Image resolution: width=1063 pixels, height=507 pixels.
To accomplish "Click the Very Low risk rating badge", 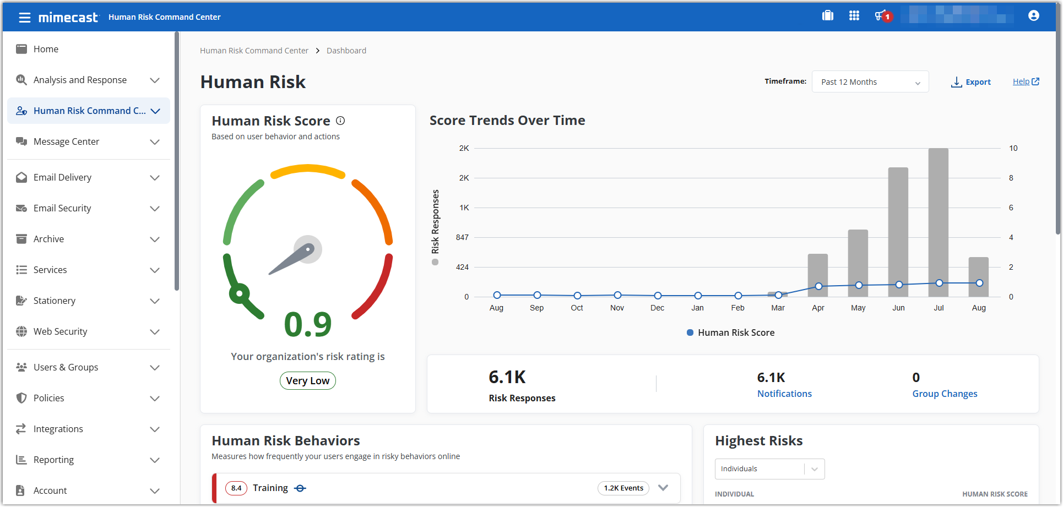I will 307,380.
